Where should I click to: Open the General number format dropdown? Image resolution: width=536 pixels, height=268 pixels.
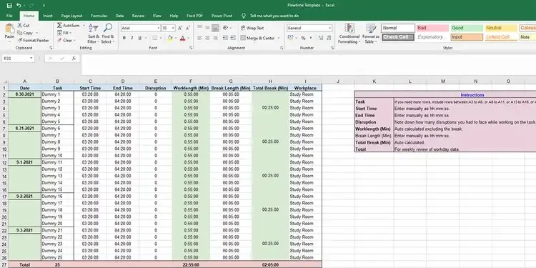pos(330,28)
